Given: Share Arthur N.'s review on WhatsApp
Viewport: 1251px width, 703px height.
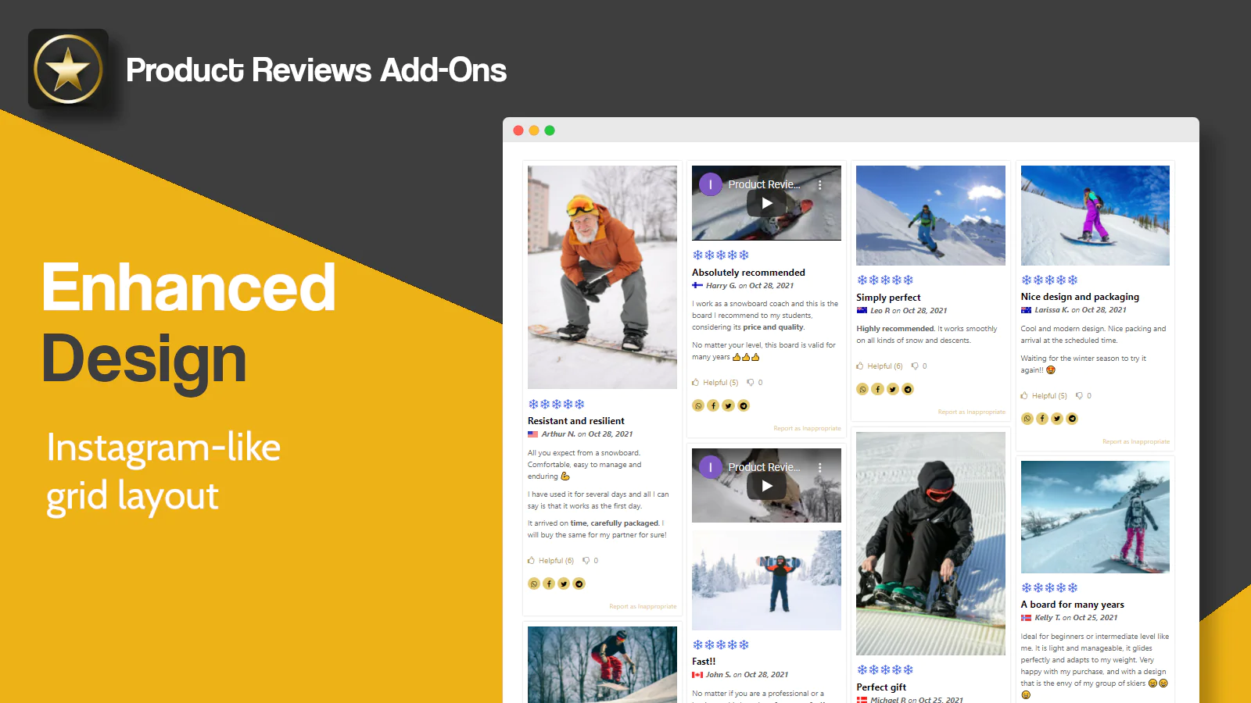Looking at the screenshot, I should (x=534, y=583).
